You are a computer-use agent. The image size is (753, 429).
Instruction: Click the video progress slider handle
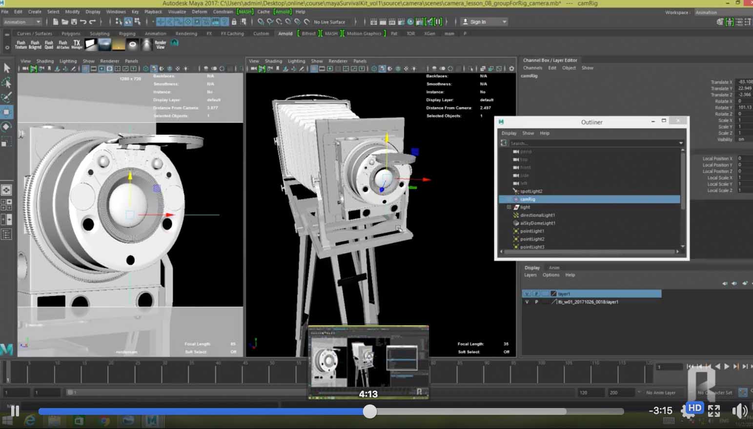point(370,411)
